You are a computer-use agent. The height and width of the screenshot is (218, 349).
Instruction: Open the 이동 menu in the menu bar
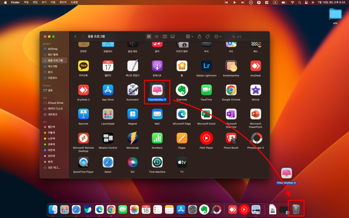[53, 2]
